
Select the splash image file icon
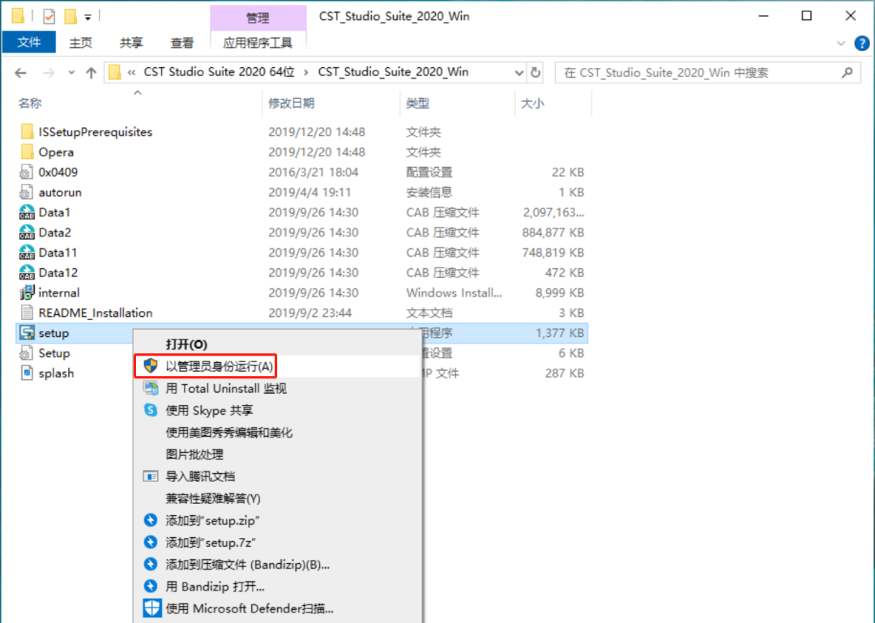[27, 373]
